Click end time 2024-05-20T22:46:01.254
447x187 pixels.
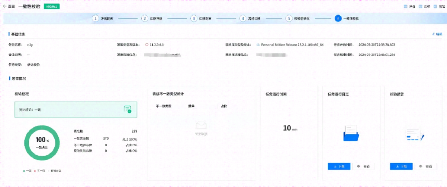point(377,55)
